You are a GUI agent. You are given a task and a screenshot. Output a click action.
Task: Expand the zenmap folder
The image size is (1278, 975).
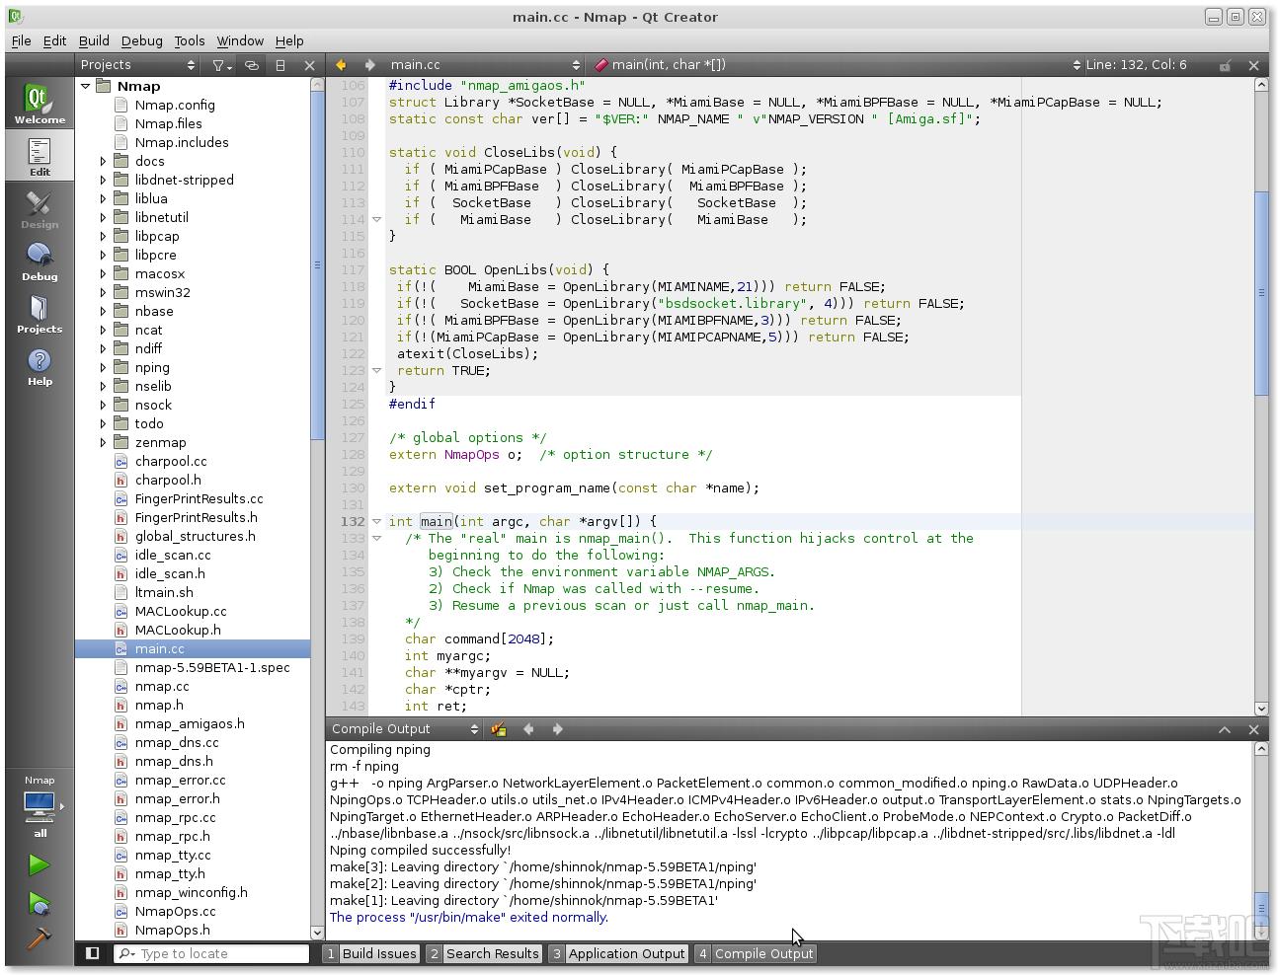[x=103, y=442]
